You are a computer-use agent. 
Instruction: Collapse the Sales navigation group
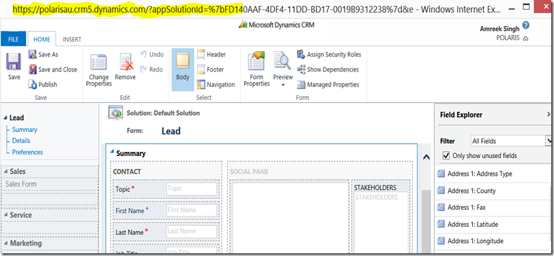click(5, 172)
